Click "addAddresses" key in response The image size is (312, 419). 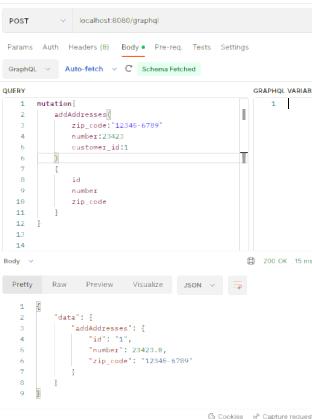pos(101,328)
